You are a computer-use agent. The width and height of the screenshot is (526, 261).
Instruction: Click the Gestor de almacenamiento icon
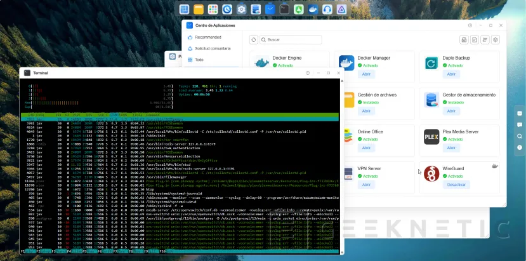pos(431,100)
